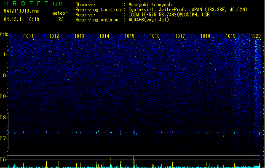Click the 0.8 kHz frequency axis label

4,118
